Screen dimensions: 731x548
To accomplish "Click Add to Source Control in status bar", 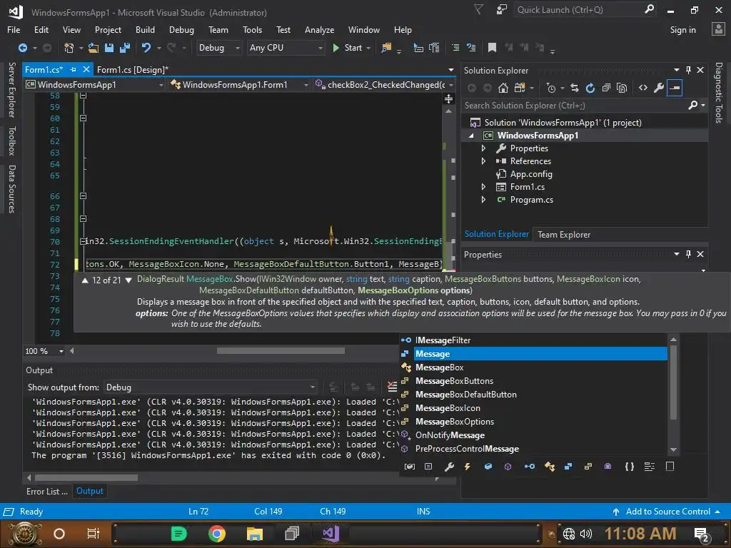I will [x=667, y=512].
